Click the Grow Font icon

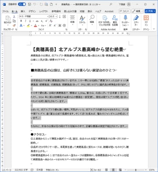click(x=50, y=26)
